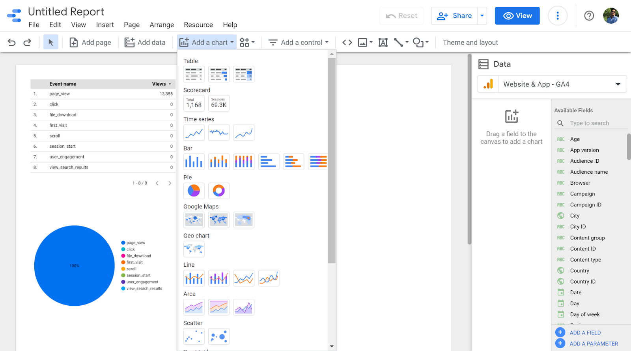Select the table with heatmap icon
Viewport: 631px width, 351px height.
[244, 74]
